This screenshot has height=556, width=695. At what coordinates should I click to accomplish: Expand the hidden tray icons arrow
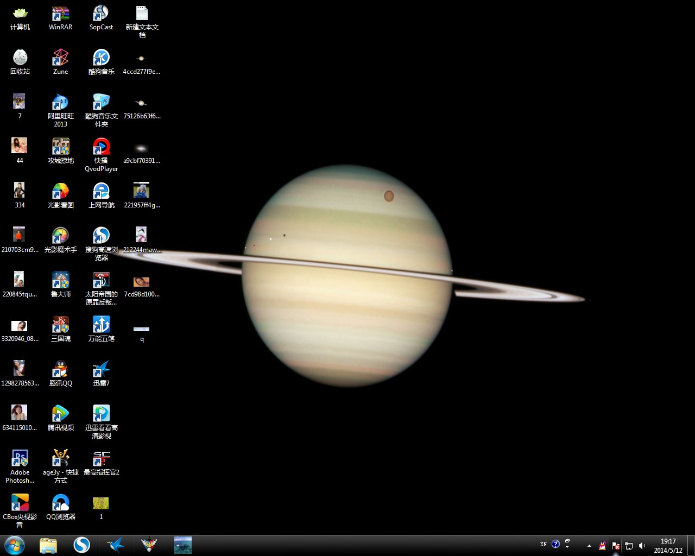(589, 545)
